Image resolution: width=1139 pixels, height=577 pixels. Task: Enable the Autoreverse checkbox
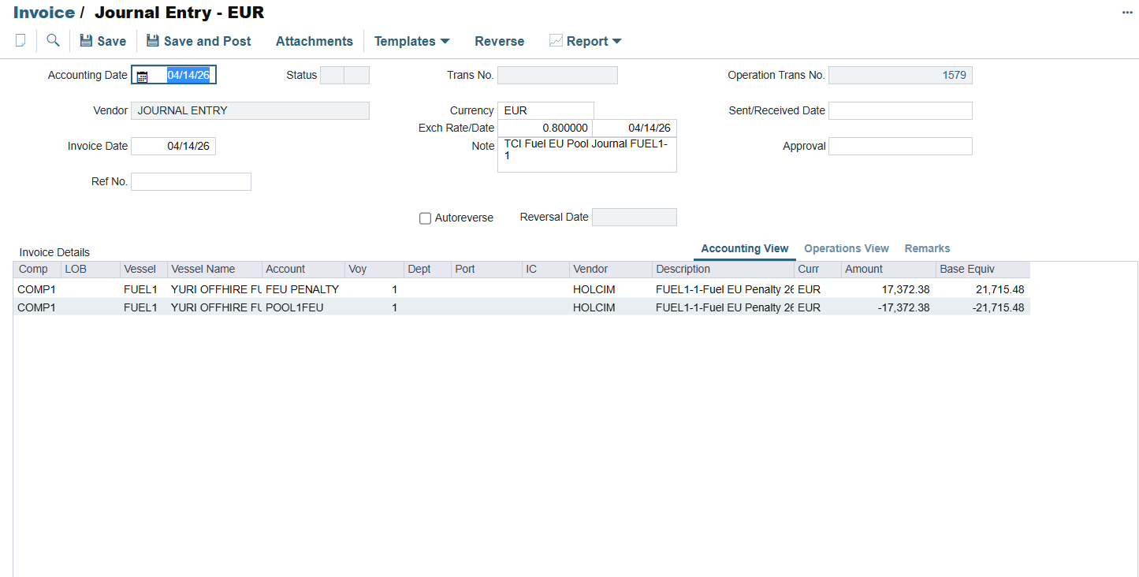(425, 218)
